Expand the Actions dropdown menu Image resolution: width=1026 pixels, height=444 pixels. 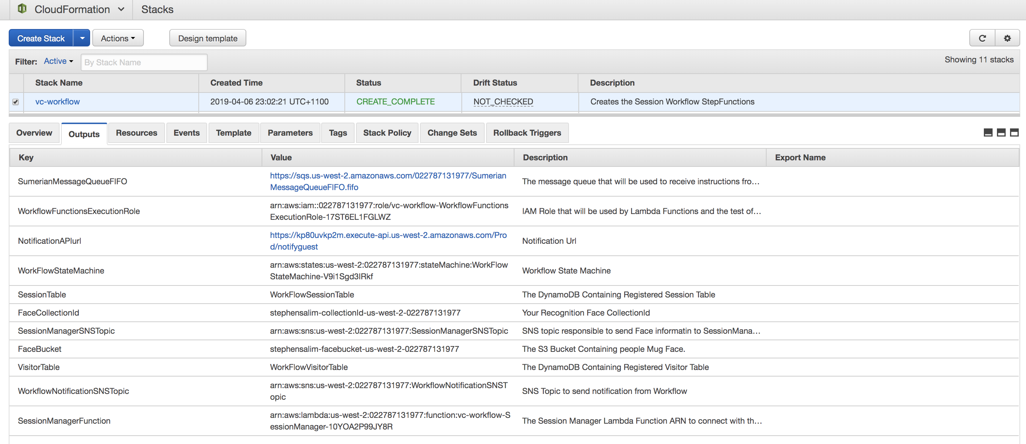[118, 38]
